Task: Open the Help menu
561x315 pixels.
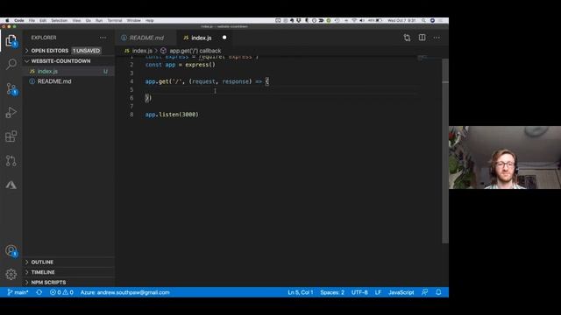Action: pyautogui.click(x=150, y=21)
